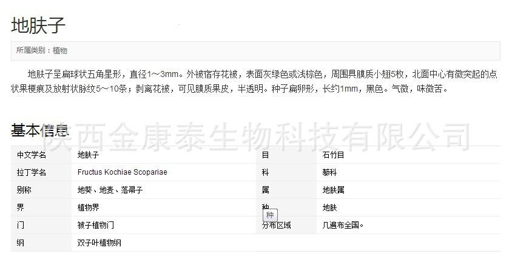This screenshot has width=512, height=262.
Task: Click the 纲 label cell
Action: pyautogui.click(x=41, y=243)
